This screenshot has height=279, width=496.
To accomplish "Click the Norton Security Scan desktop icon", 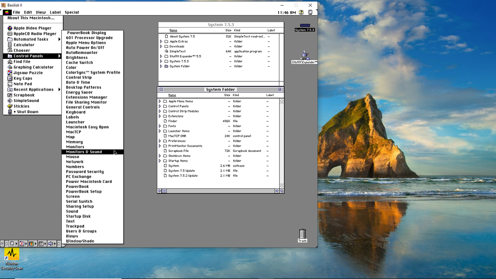I will [12, 259].
